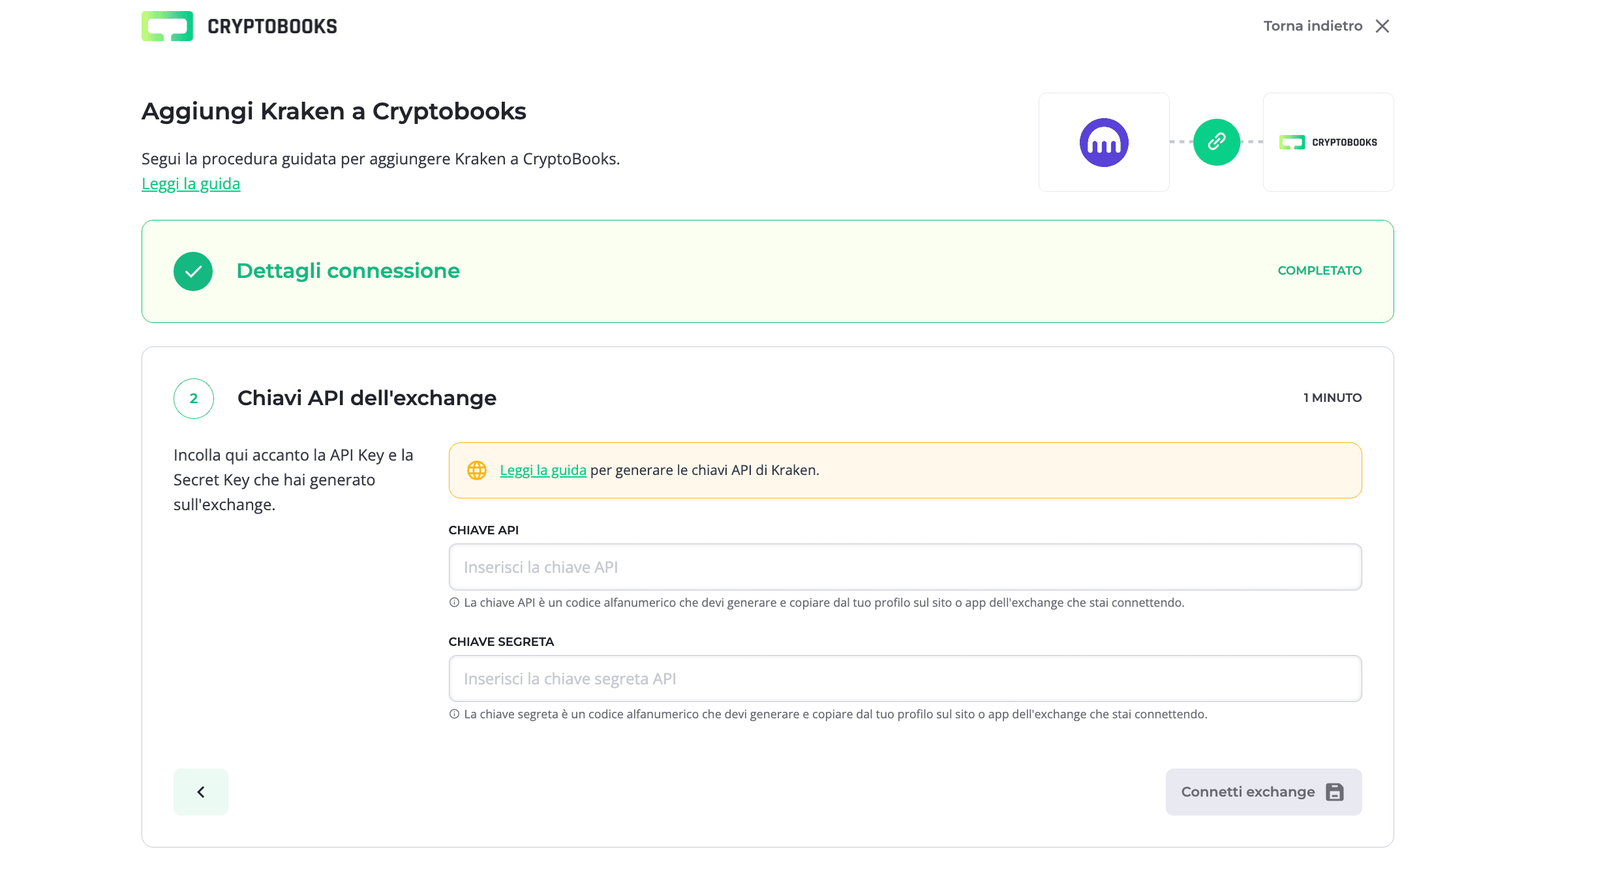Select Torna indietro at the top right
Screen dimensions: 1601x886
1312,25
